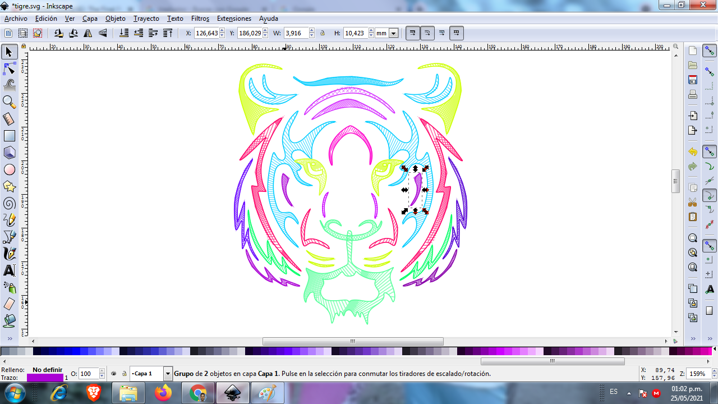The width and height of the screenshot is (718, 404).
Task: Open the Extensiones menu
Action: click(234, 19)
